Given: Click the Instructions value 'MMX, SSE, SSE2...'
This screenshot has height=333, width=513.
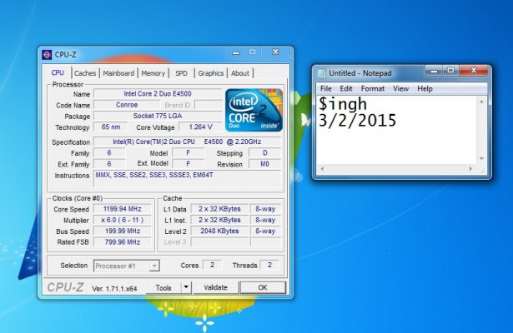Looking at the screenshot, I should pyautogui.click(x=154, y=175).
